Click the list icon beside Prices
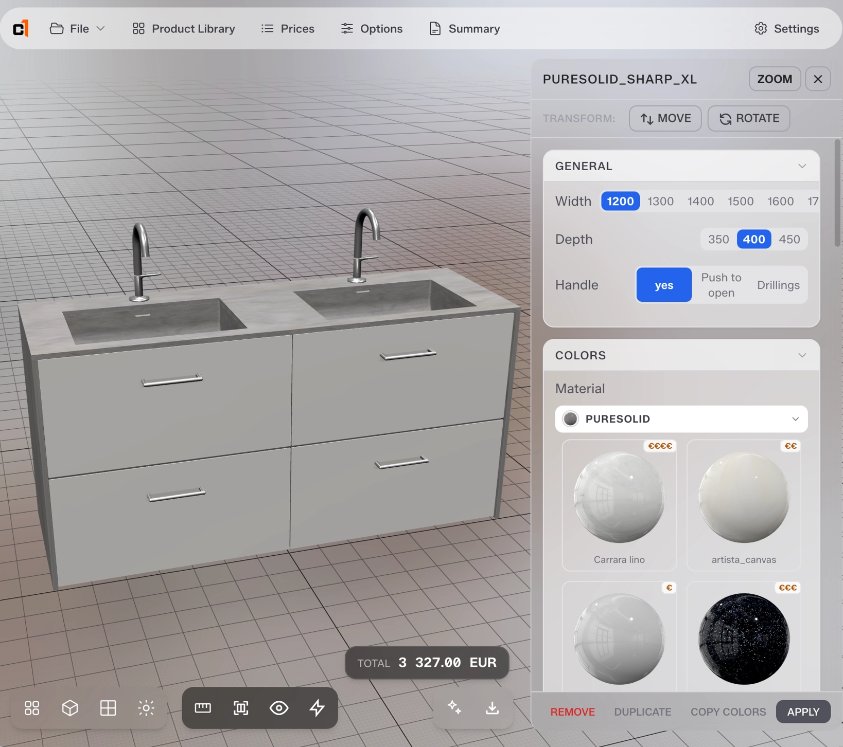Image resolution: width=843 pixels, height=747 pixels. pos(267,28)
